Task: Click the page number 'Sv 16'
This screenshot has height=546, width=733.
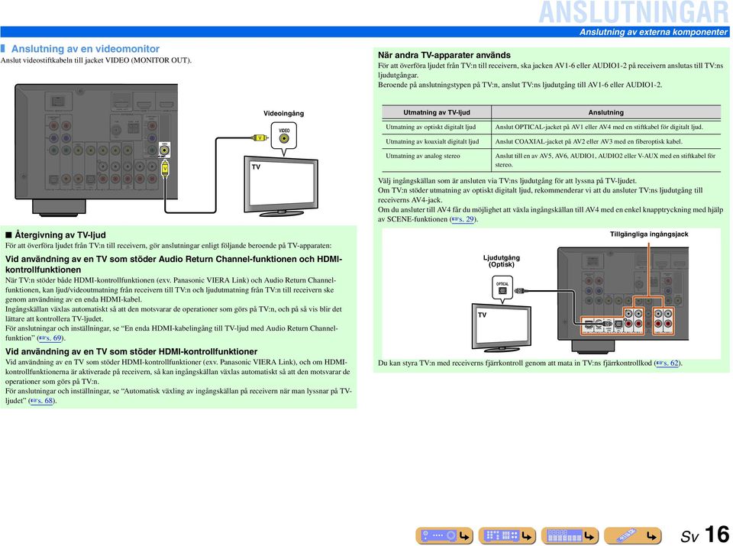Action: 705,535
